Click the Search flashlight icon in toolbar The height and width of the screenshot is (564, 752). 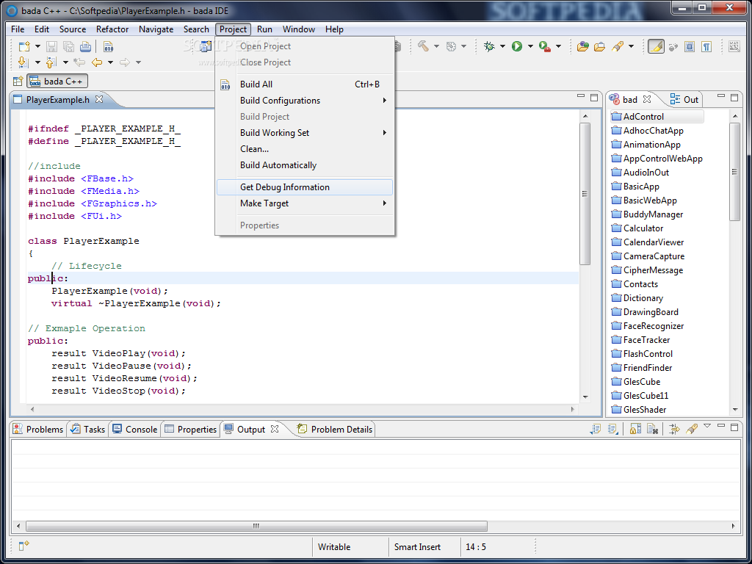click(618, 46)
